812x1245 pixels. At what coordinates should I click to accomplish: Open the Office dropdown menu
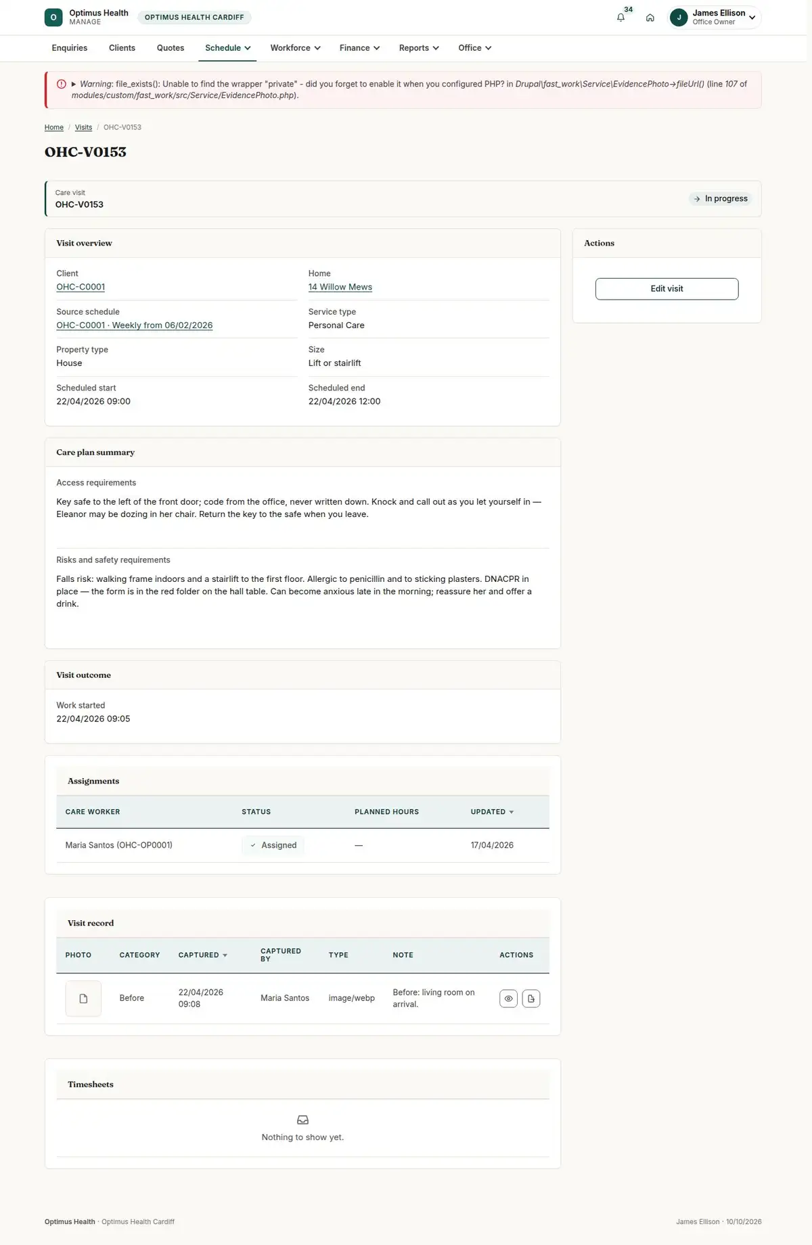point(474,48)
